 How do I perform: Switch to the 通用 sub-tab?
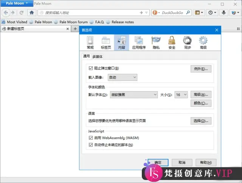[x=87, y=56]
